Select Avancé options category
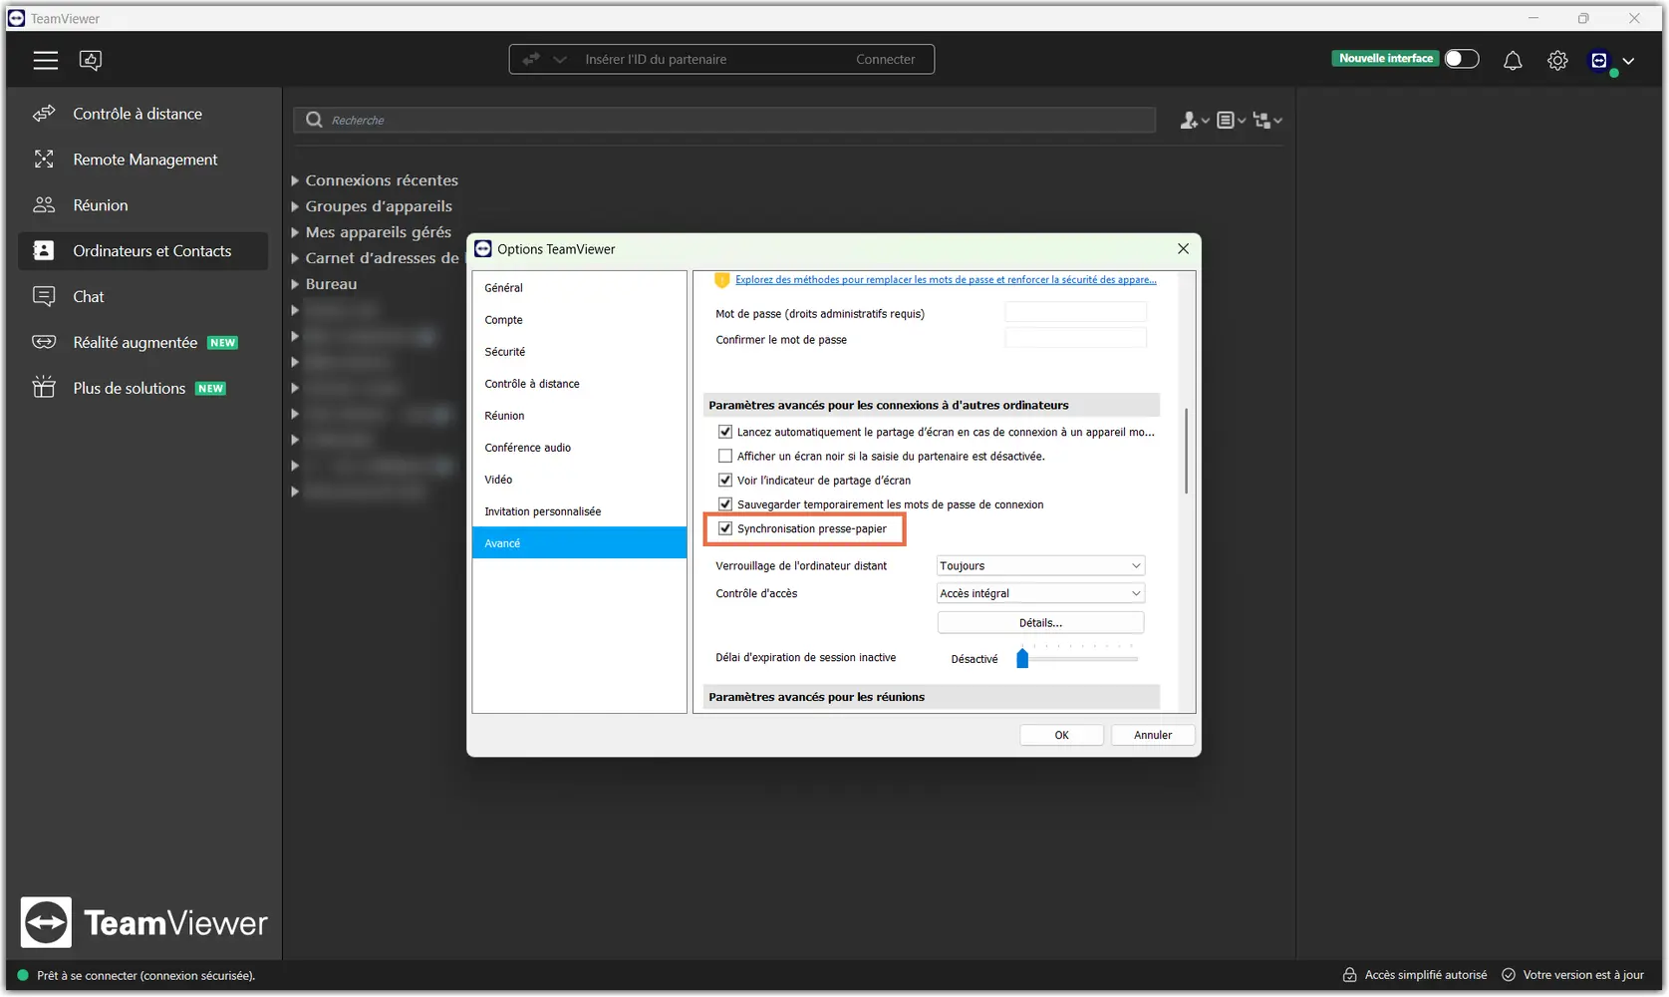The width and height of the screenshot is (1669, 997). click(580, 542)
